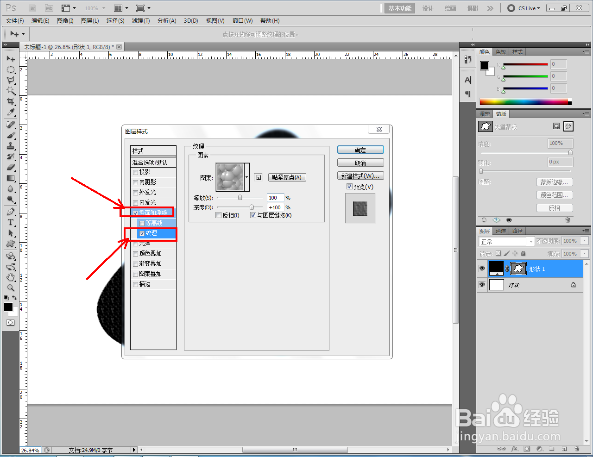Click the 基本功能 workspace button
Image resolution: width=593 pixels, height=457 pixels.
point(400,8)
